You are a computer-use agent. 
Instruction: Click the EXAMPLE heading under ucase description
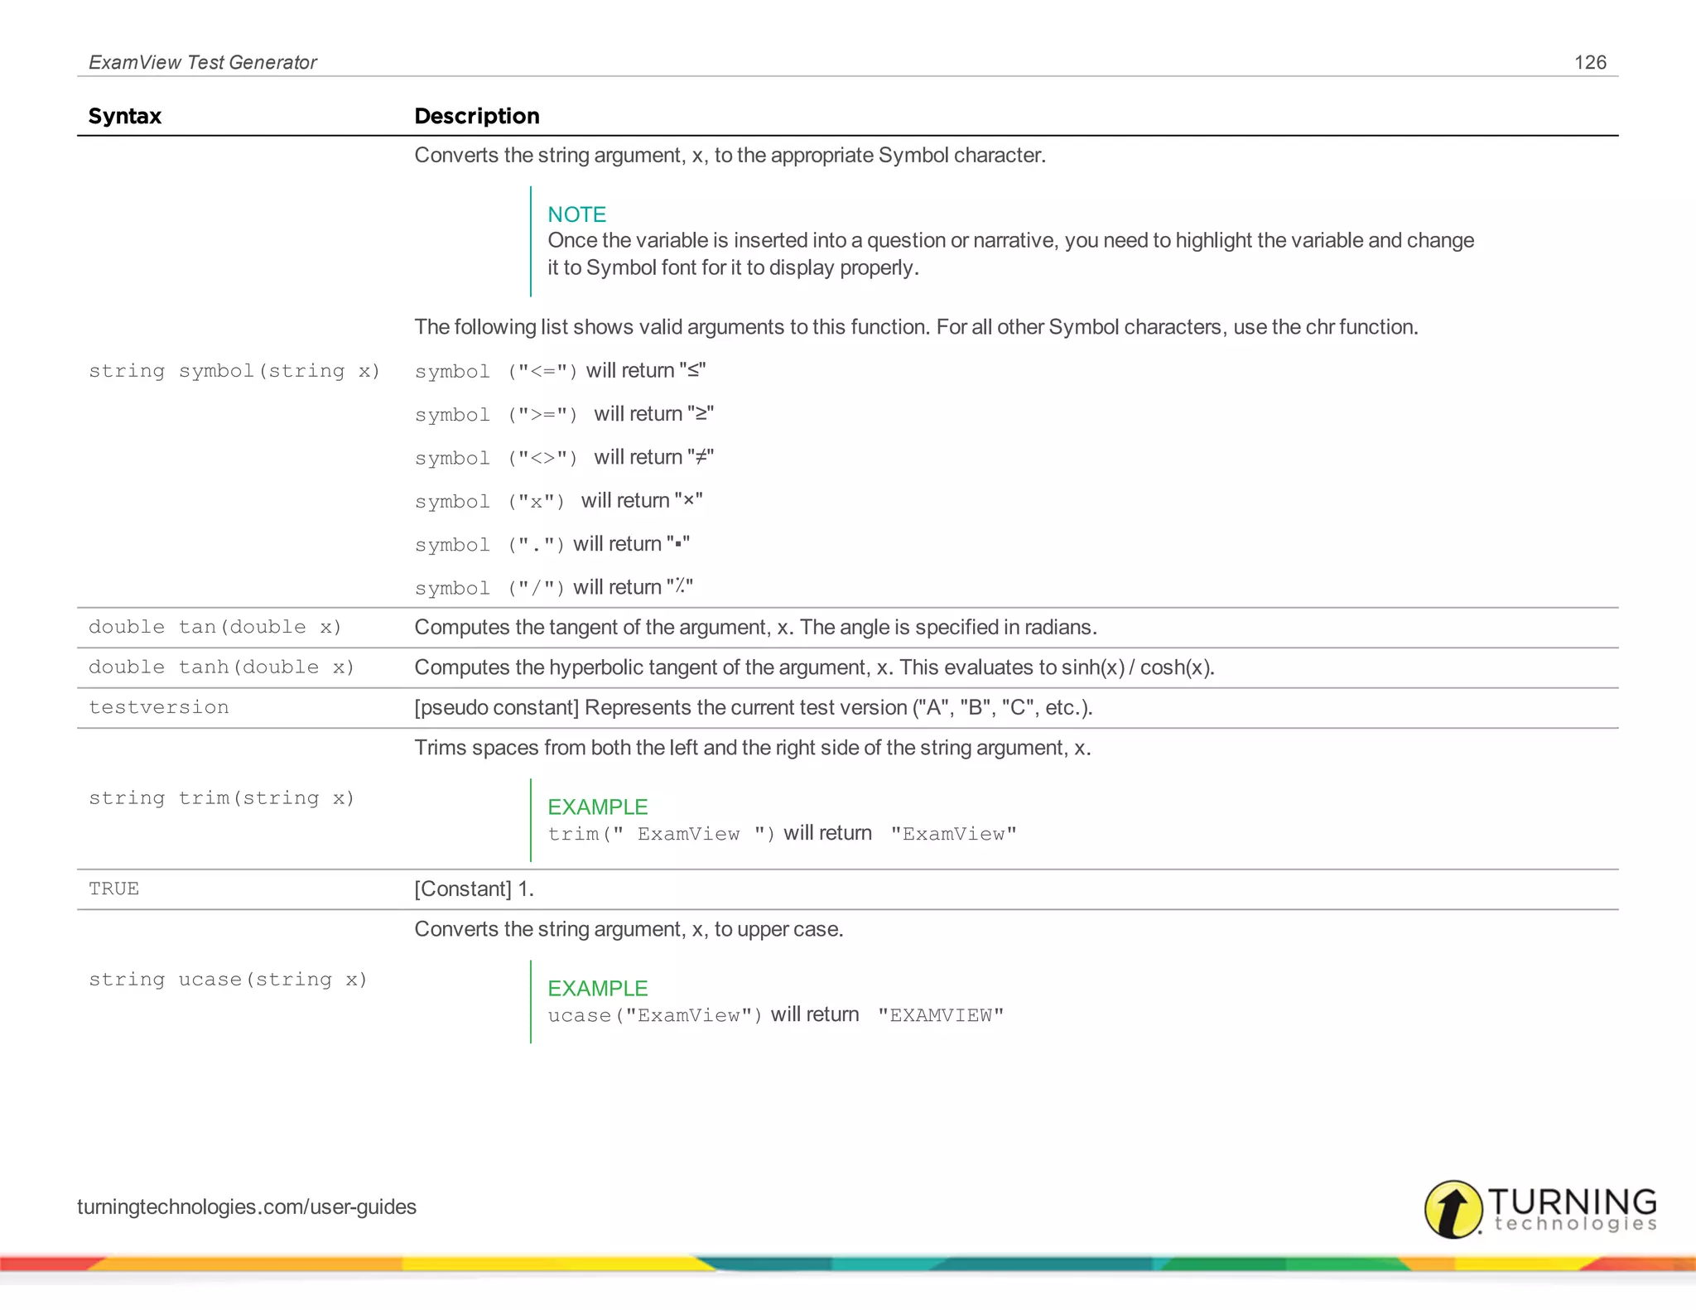pos(597,988)
